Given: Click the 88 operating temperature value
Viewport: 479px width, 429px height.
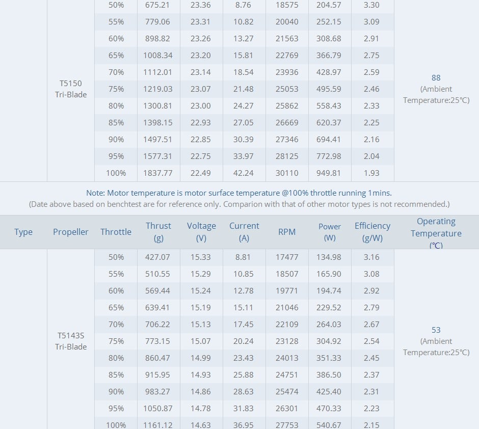Looking at the screenshot, I should pos(436,78).
